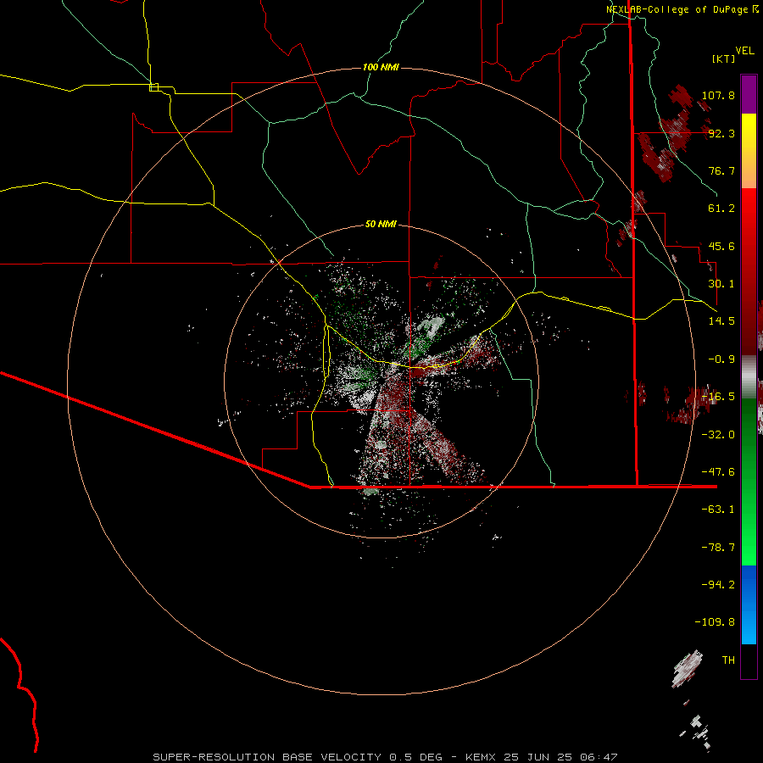Click the 92.3 legend value
Image resolution: width=763 pixels, height=763 pixels.
coord(721,133)
